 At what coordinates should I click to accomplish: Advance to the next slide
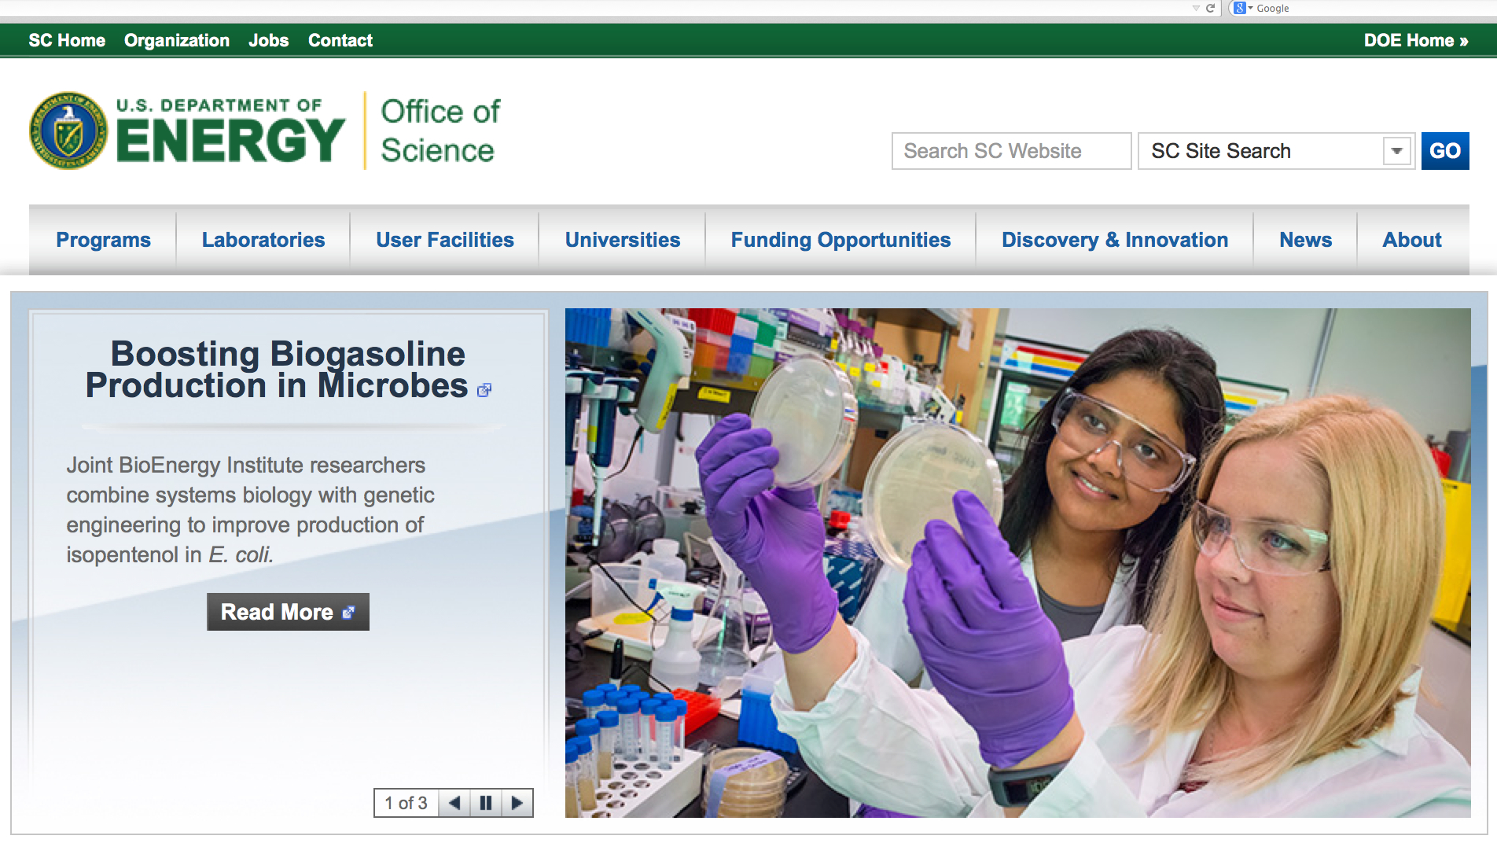517,803
